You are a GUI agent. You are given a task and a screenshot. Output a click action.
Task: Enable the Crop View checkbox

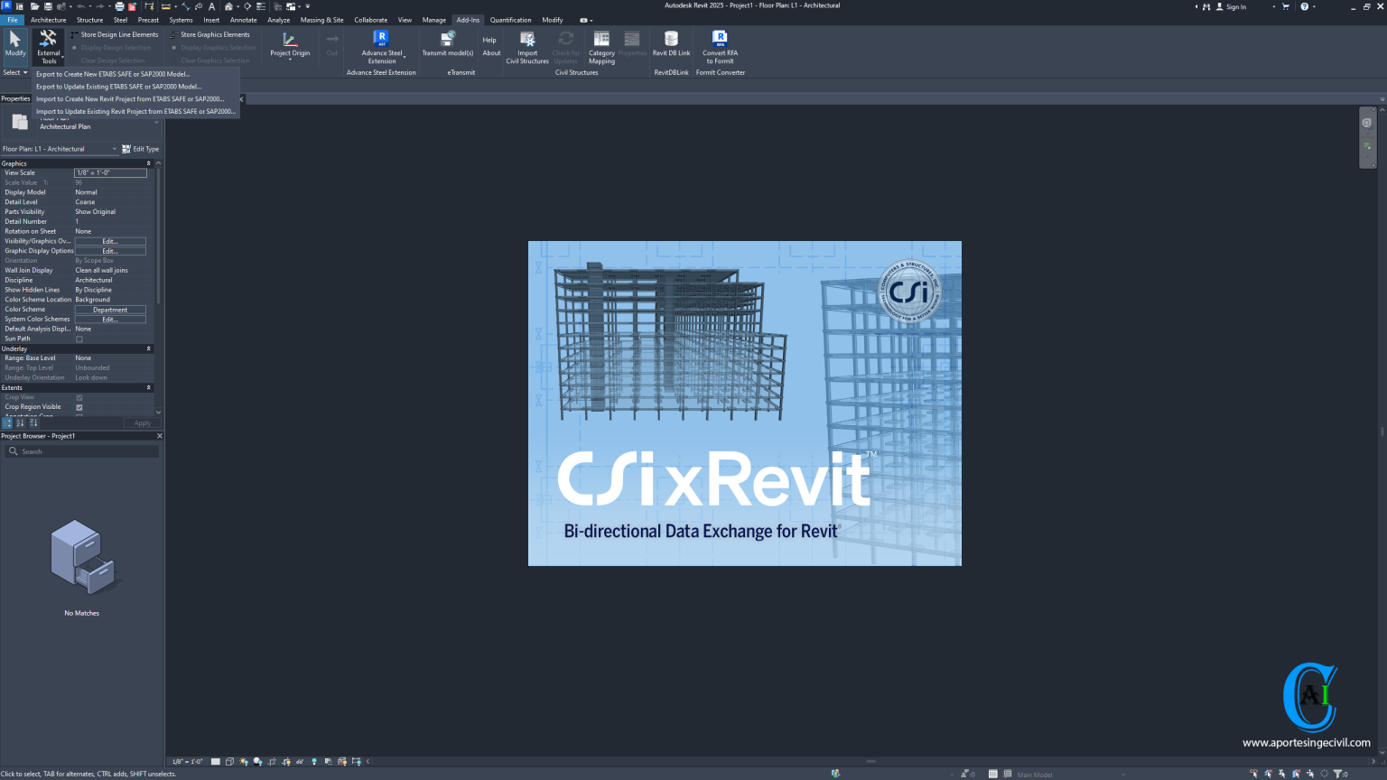click(79, 397)
